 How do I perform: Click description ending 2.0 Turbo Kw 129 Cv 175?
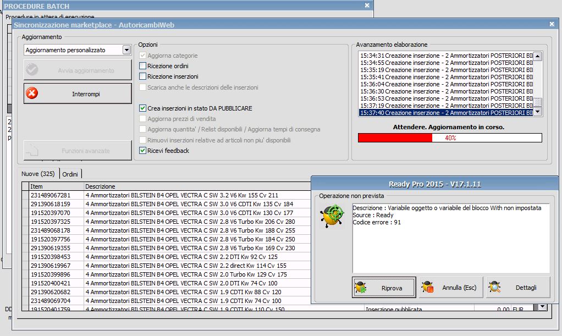186,274
